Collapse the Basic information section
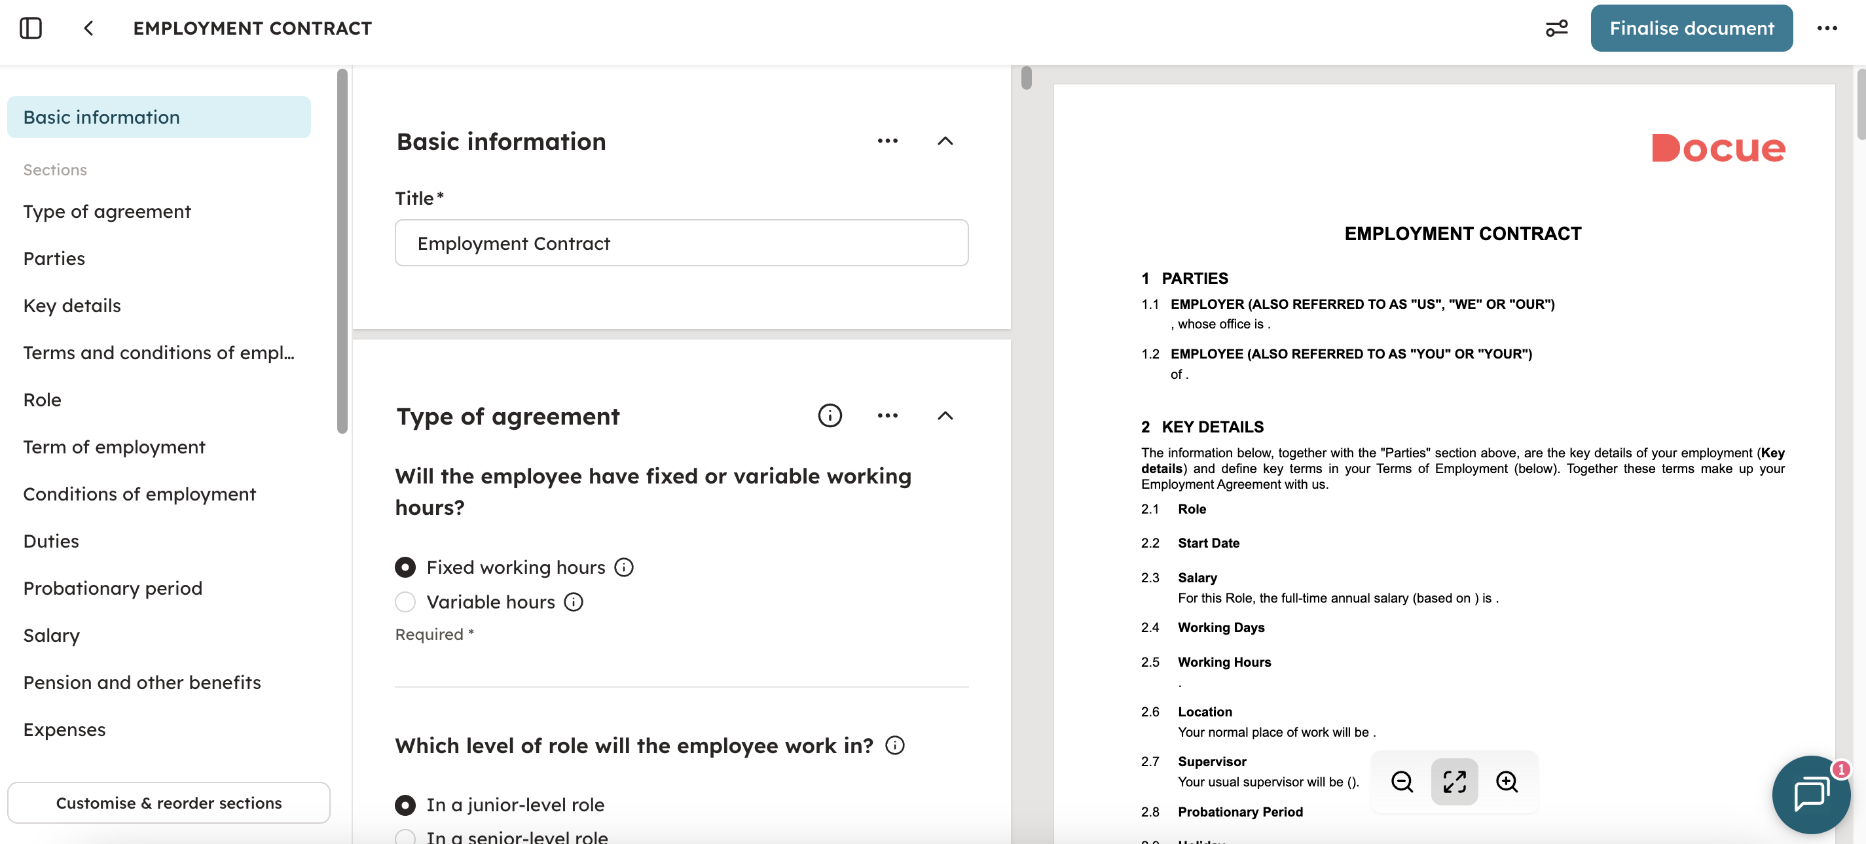Image resolution: width=1866 pixels, height=844 pixels. coord(945,141)
